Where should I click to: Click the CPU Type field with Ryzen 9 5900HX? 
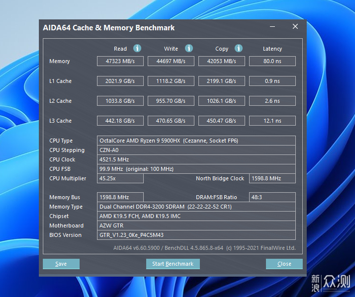(x=196, y=140)
